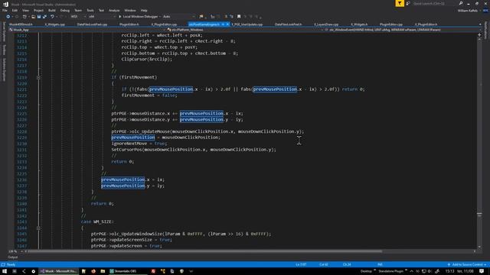Open the Analyze menu
The height and width of the screenshot is (275, 490).
tap(114, 10)
